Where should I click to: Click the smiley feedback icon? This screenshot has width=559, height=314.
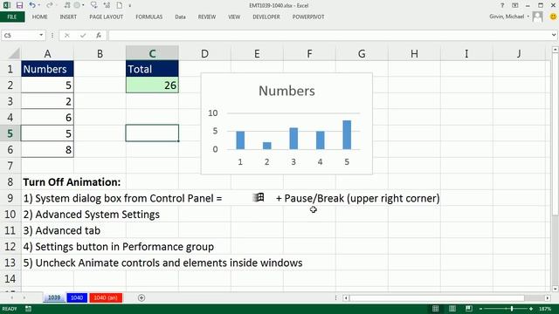[x=553, y=17]
